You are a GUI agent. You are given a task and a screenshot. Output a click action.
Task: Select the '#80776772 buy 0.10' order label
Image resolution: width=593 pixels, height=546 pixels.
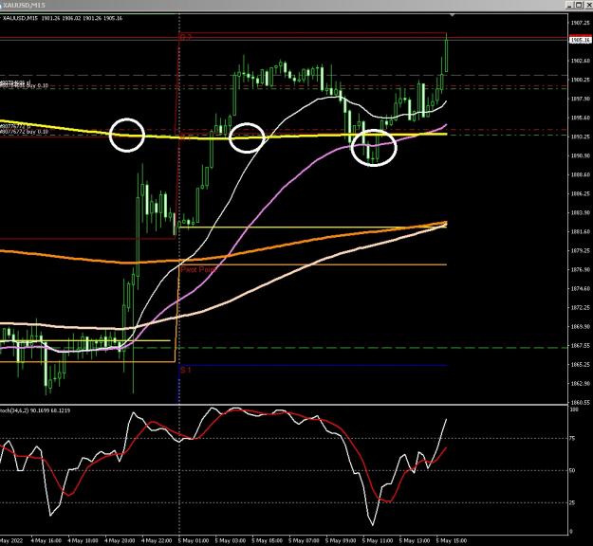tap(25, 132)
